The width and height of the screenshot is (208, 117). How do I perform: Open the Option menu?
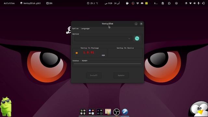tap(75, 29)
